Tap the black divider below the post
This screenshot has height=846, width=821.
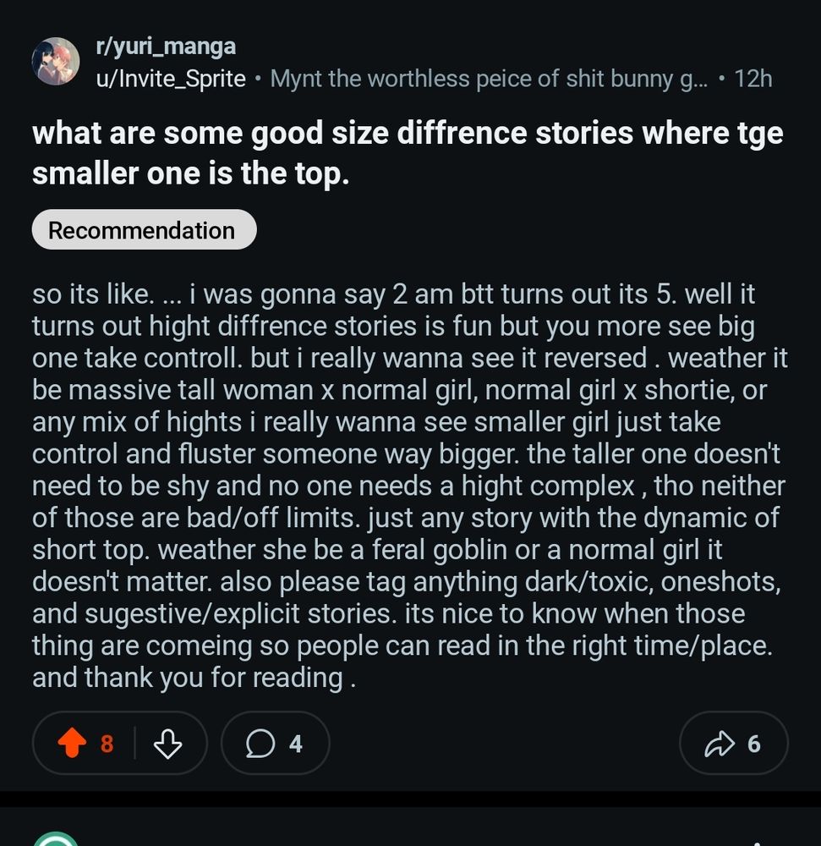(410, 799)
